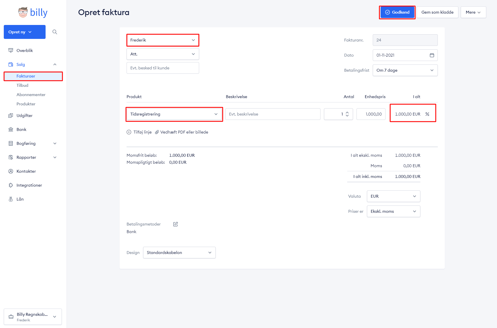497x328 pixels.
Task: Open the Valuta EUR dropdown
Action: click(394, 196)
